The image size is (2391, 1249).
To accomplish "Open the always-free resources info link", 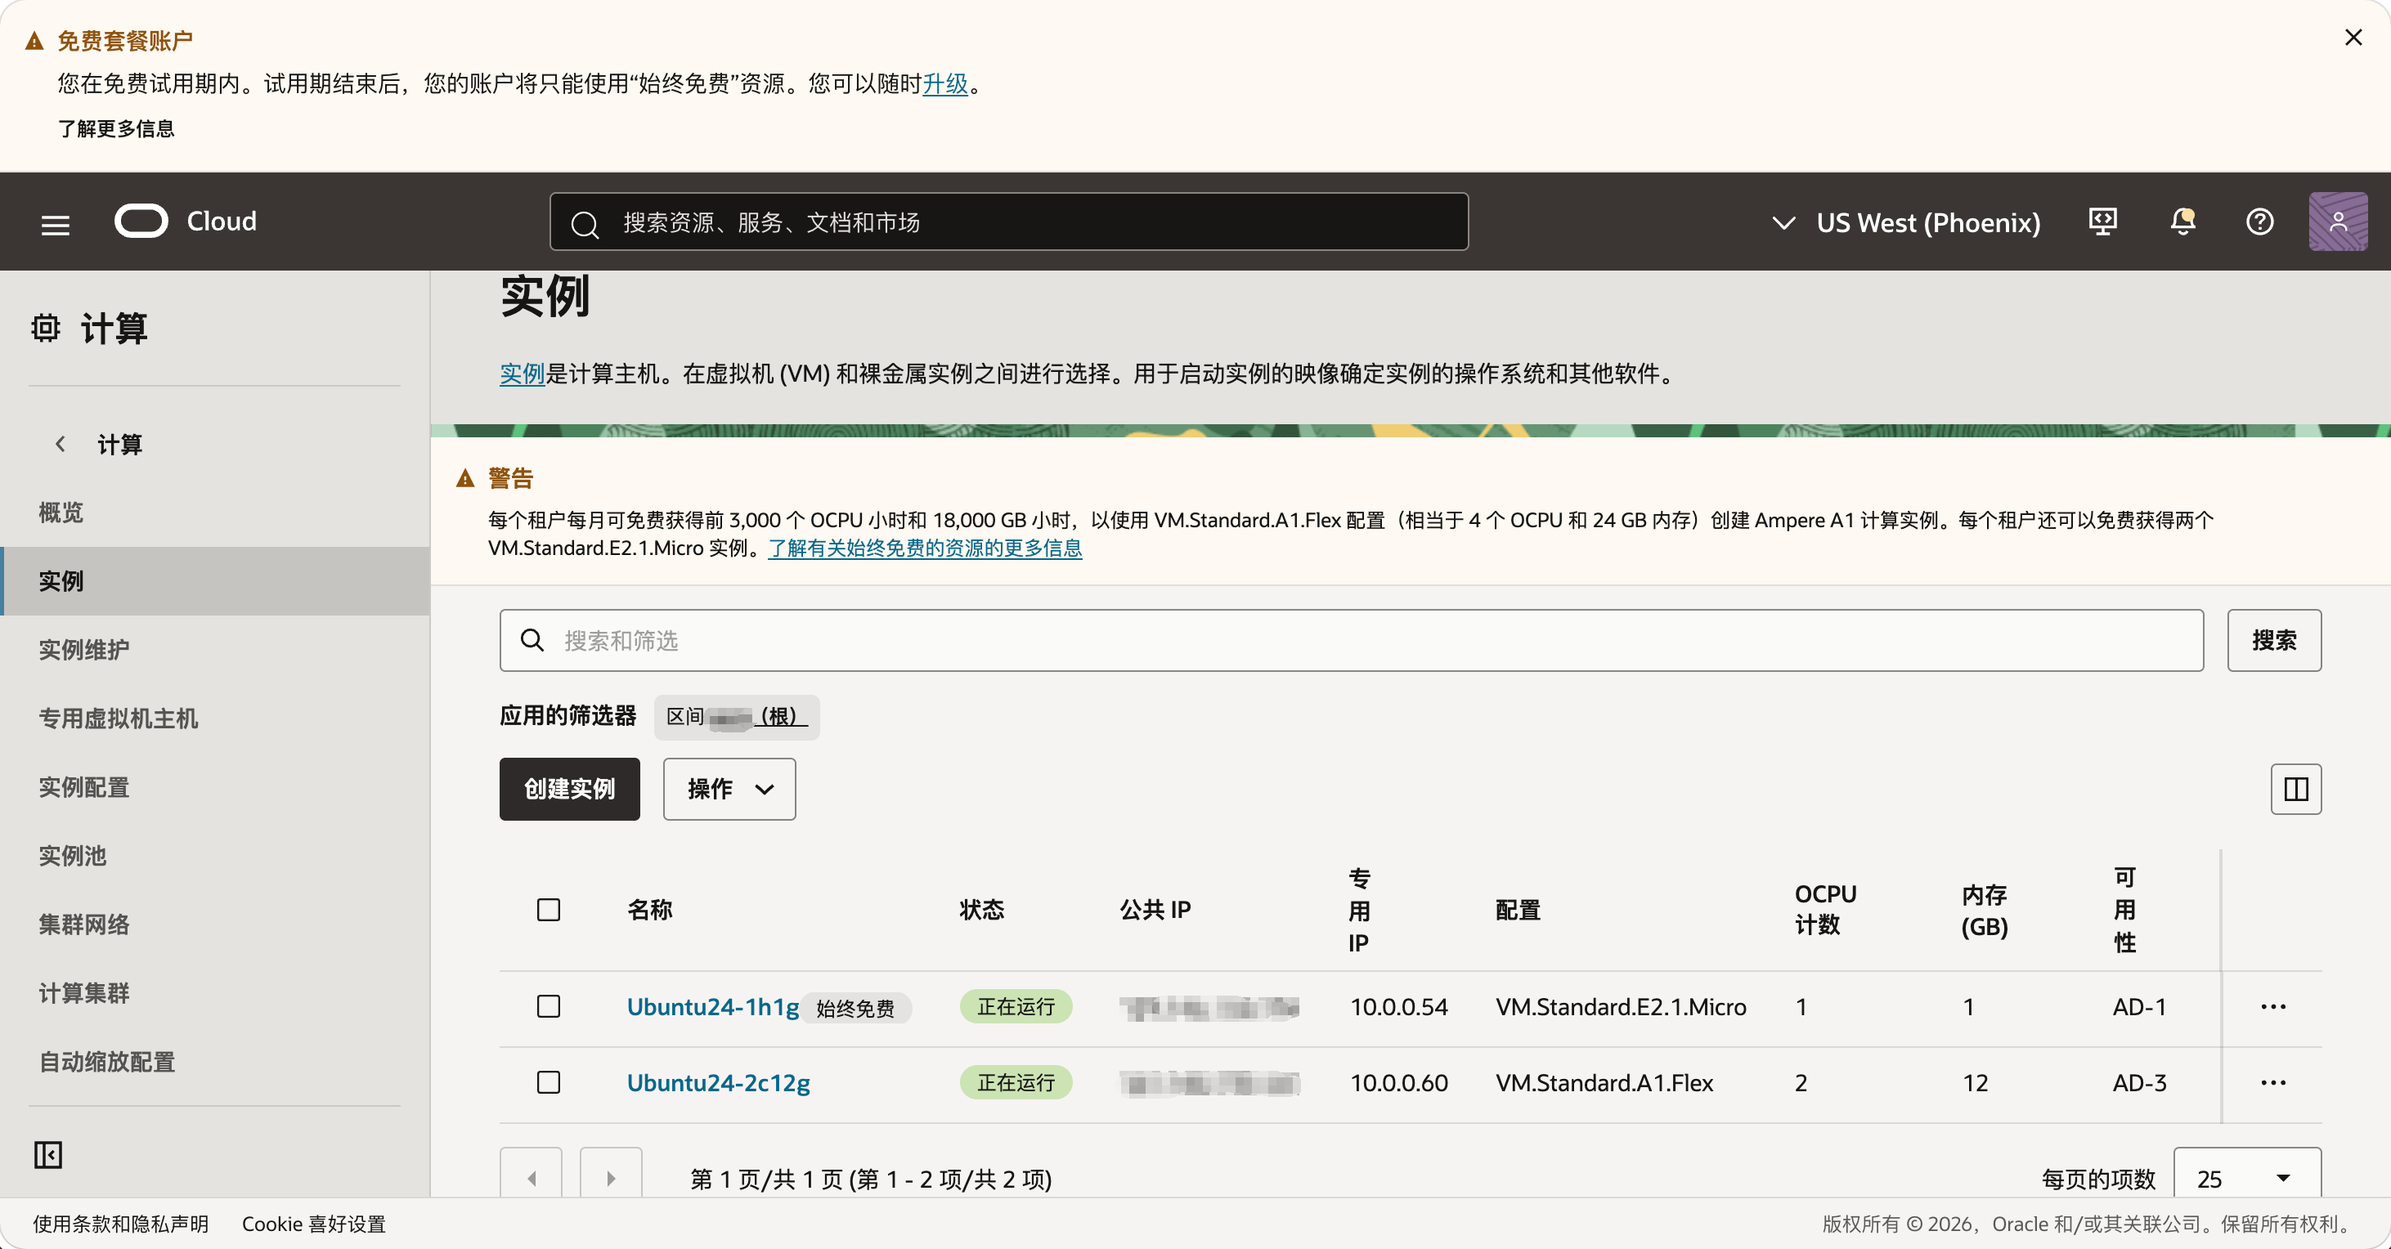I will pyautogui.click(x=925, y=548).
